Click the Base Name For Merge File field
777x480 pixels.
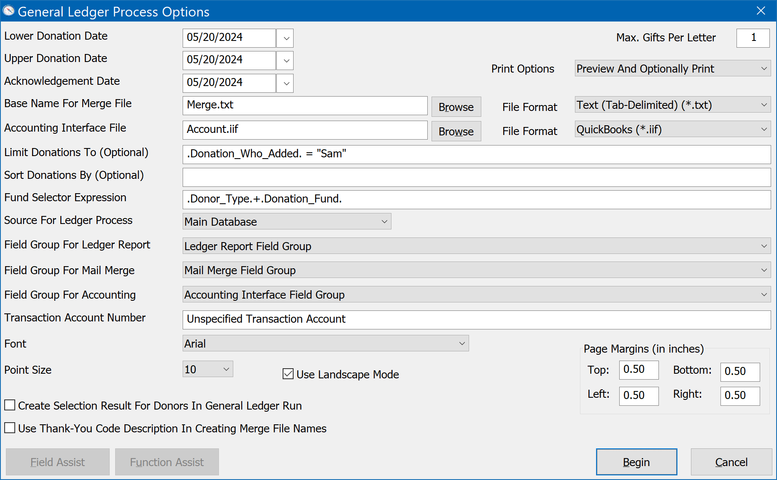pyautogui.click(x=305, y=105)
